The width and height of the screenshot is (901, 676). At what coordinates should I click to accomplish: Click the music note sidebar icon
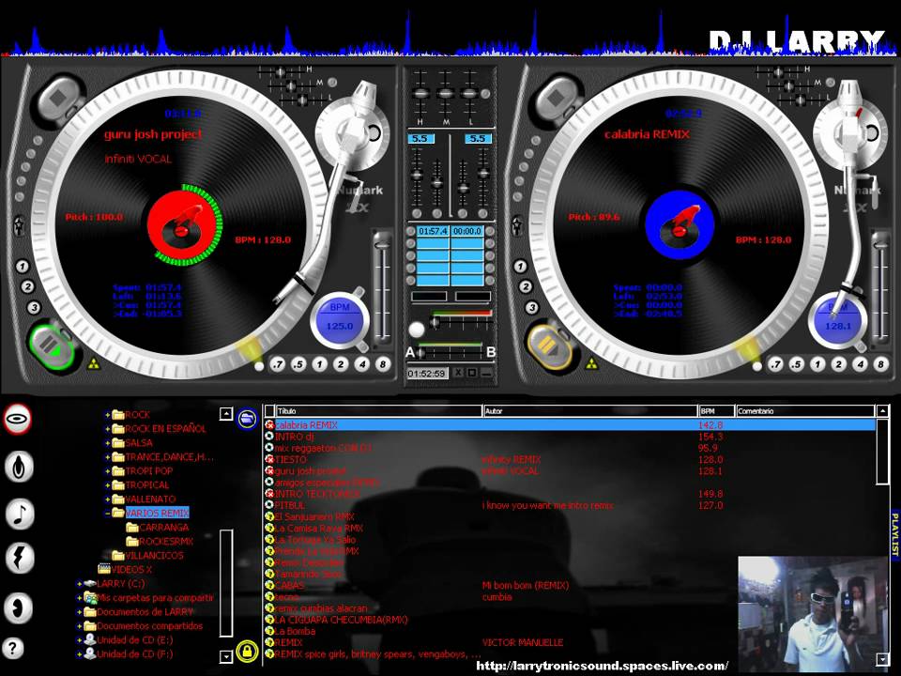click(x=20, y=514)
